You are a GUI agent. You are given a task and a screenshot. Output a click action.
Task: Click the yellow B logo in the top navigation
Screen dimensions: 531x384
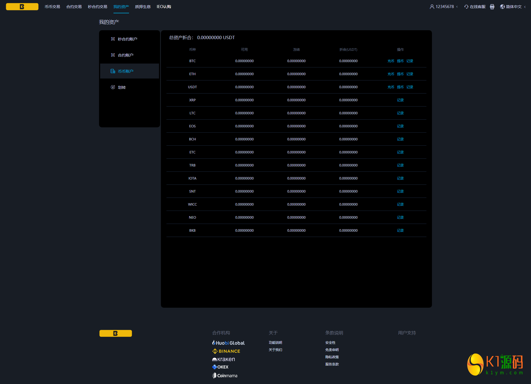pyautogui.click(x=22, y=7)
